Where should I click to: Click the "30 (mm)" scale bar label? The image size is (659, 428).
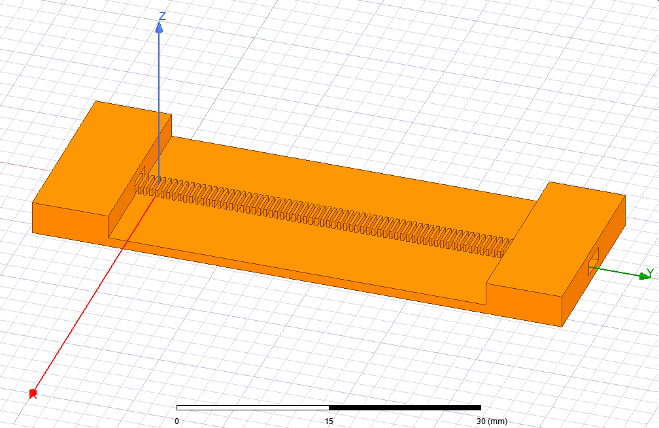[x=492, y=421]
